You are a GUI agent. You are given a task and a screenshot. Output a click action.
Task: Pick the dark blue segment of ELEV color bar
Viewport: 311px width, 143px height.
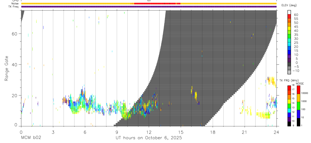click(x=289, y=52)
